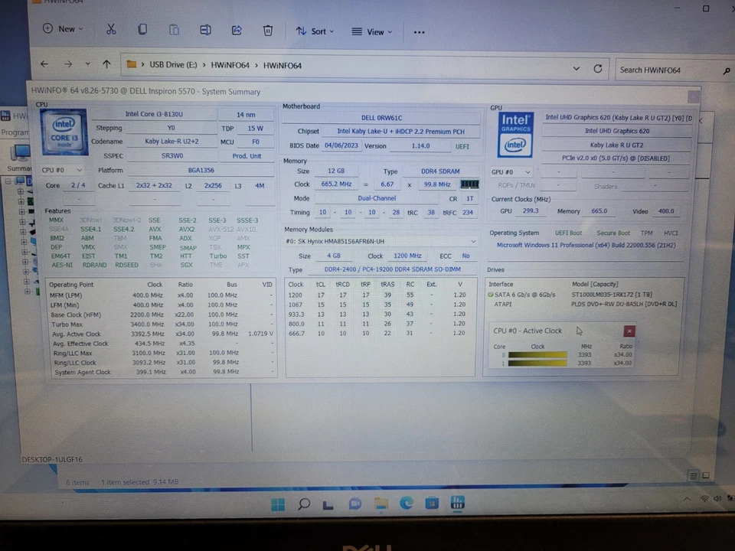735x551 pixels.
Task: Click the Core 1 clock bar
Action: (537, 363)
